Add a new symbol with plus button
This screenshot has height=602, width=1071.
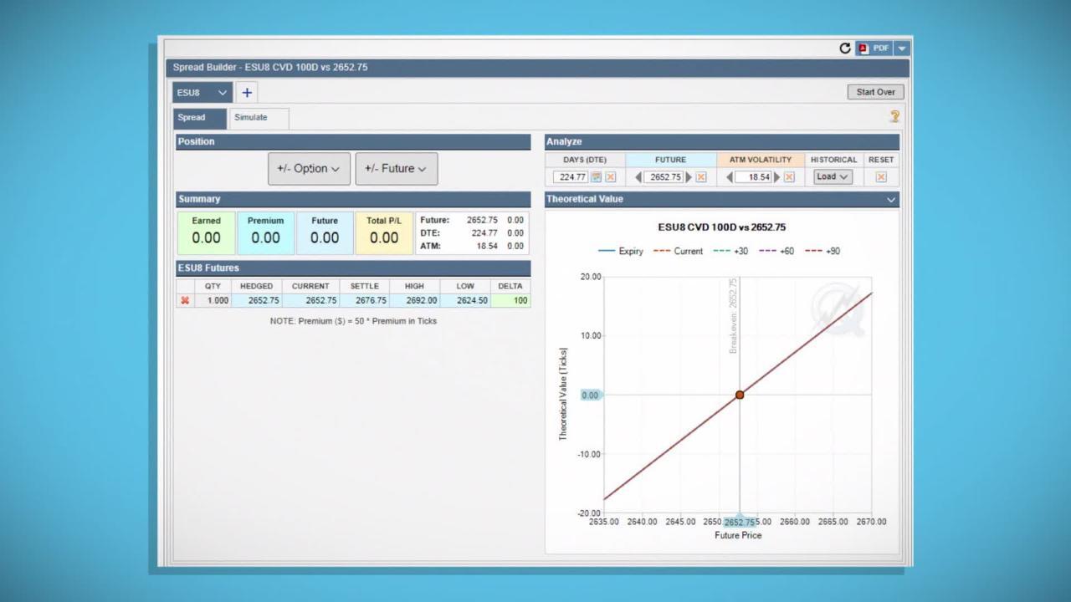pyautogui.click(x=247, y=93)
